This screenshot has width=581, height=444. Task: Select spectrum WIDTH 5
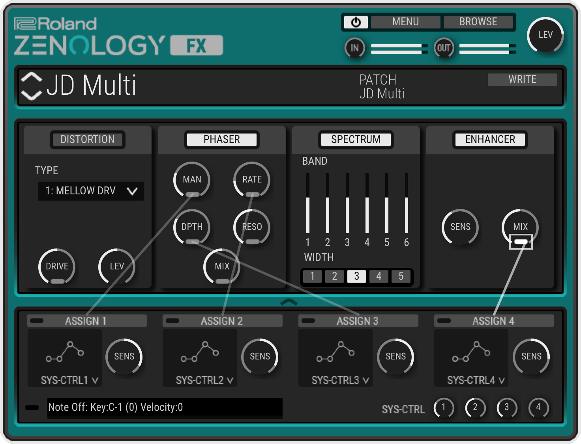401,276
